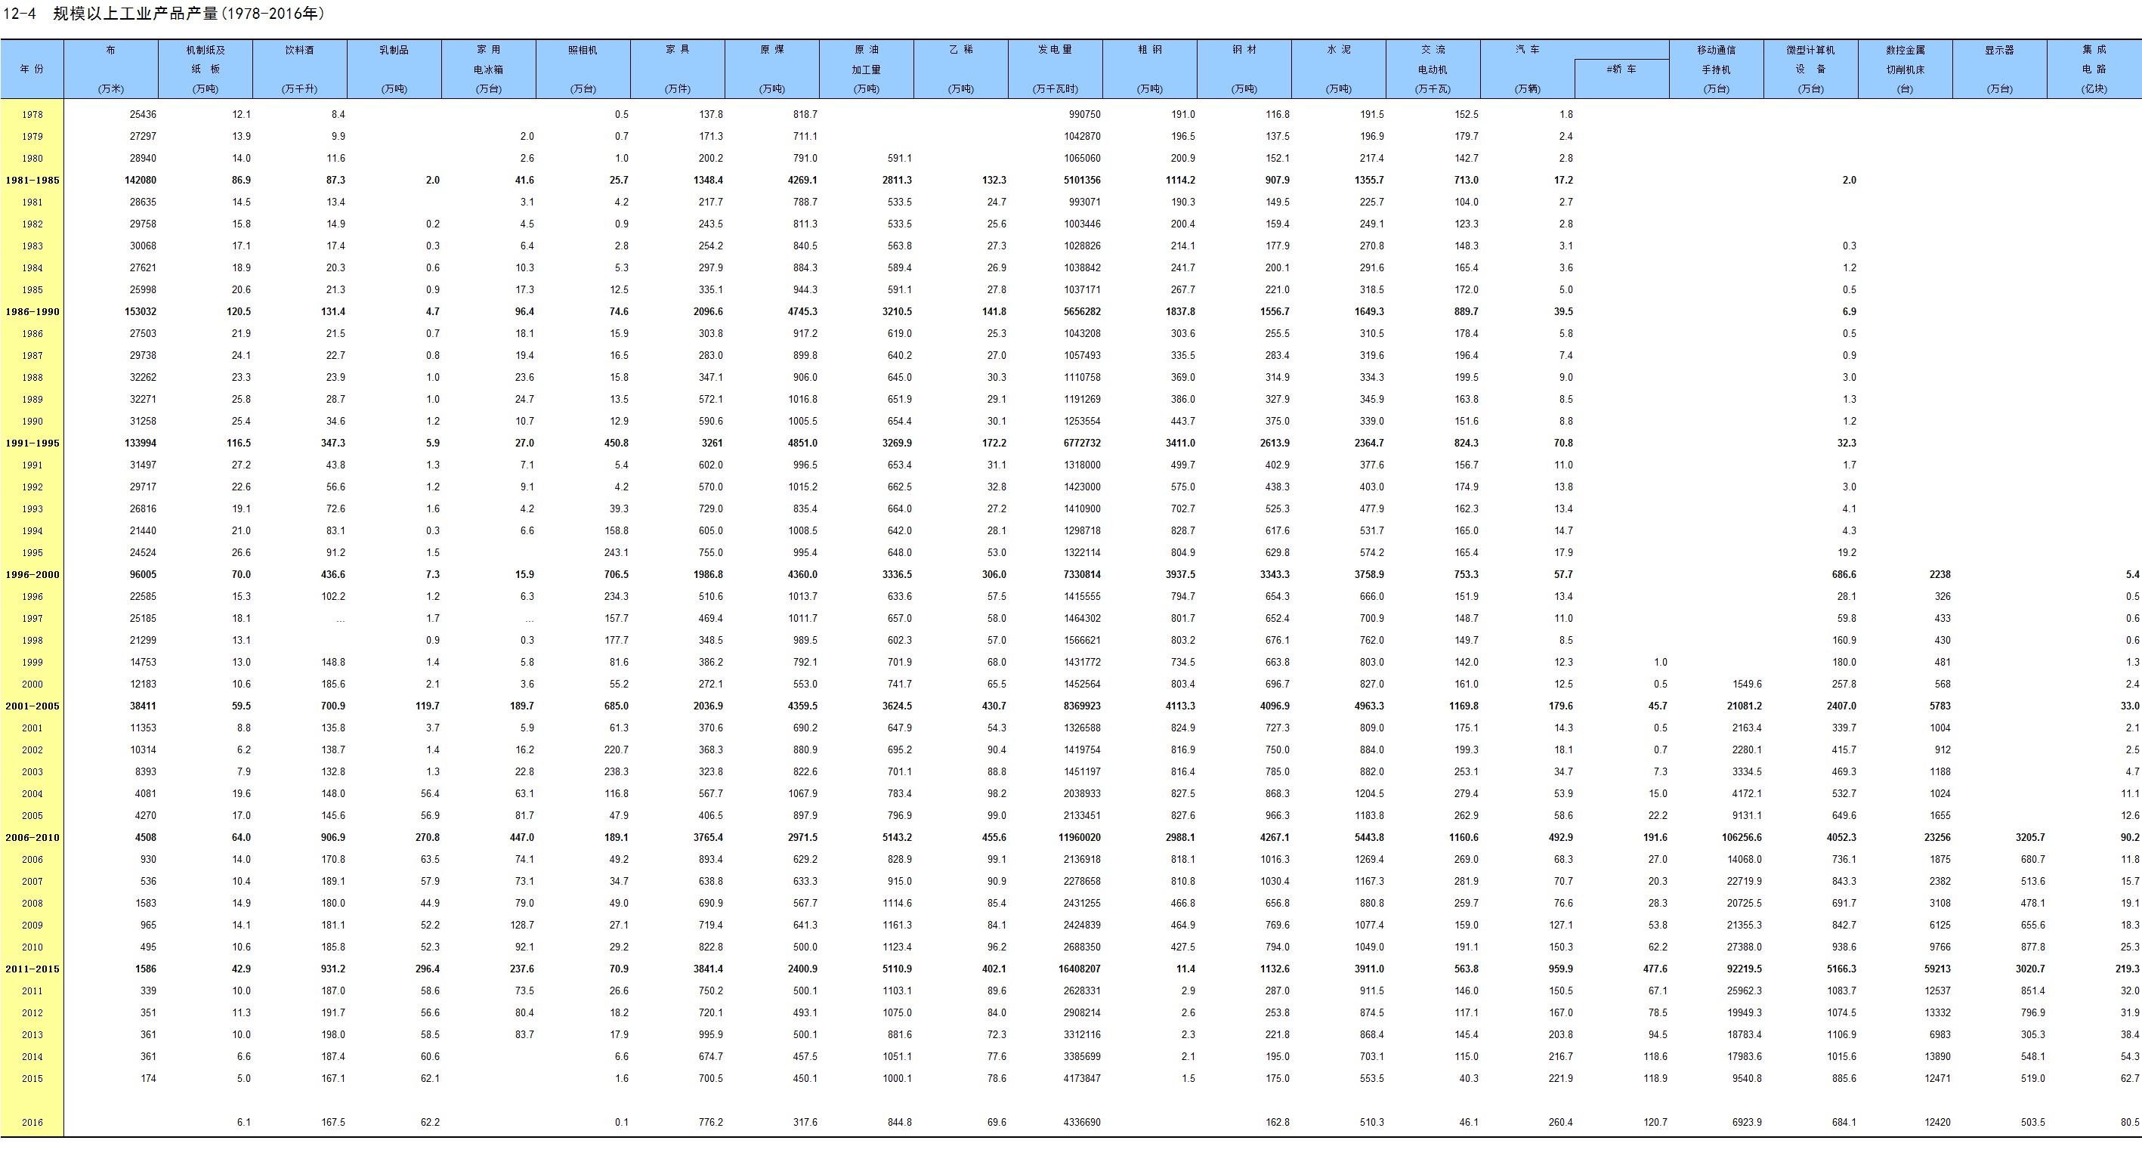Click the table title '12-4 规模以上工业产品产量'
Image resolution: width=2142 pixels, height=1162 pixels.
point(164,14)
